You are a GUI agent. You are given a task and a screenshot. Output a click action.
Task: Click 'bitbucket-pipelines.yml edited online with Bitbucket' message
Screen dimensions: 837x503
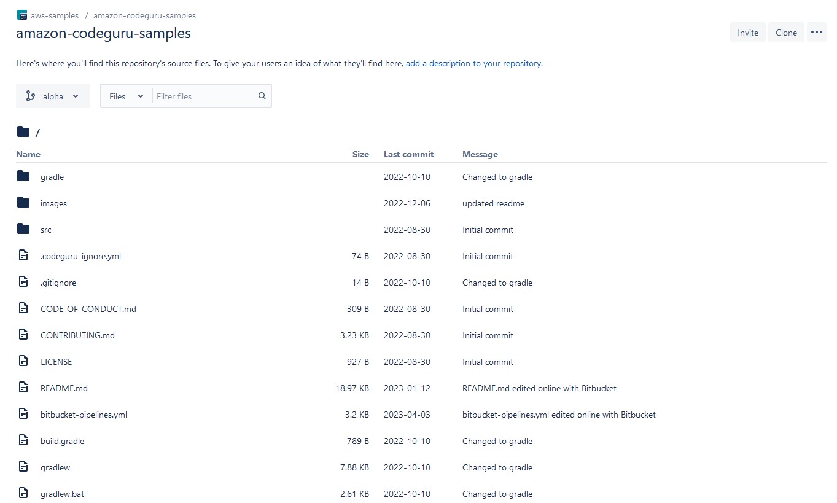559,415
